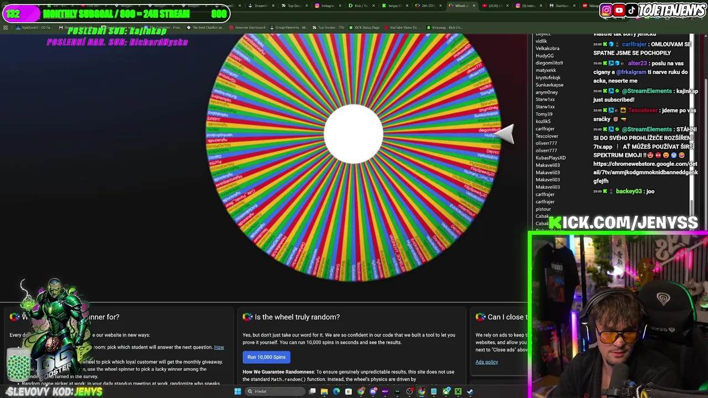Open the Windows Start menu
The height and width of the screenshot is (398, 708).
[x=238, y=391]
